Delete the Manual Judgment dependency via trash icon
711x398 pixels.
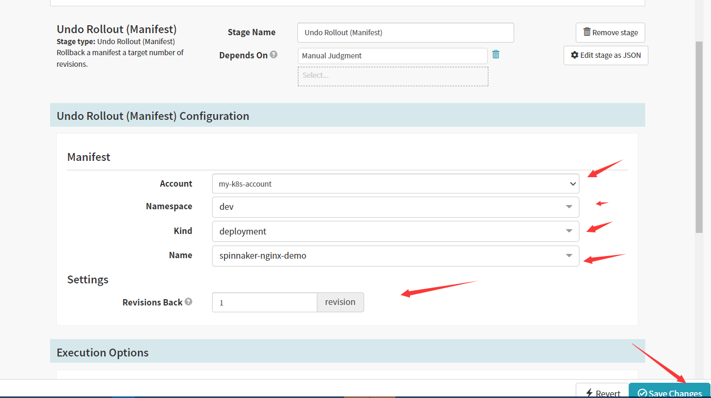[x=496, y=54]
